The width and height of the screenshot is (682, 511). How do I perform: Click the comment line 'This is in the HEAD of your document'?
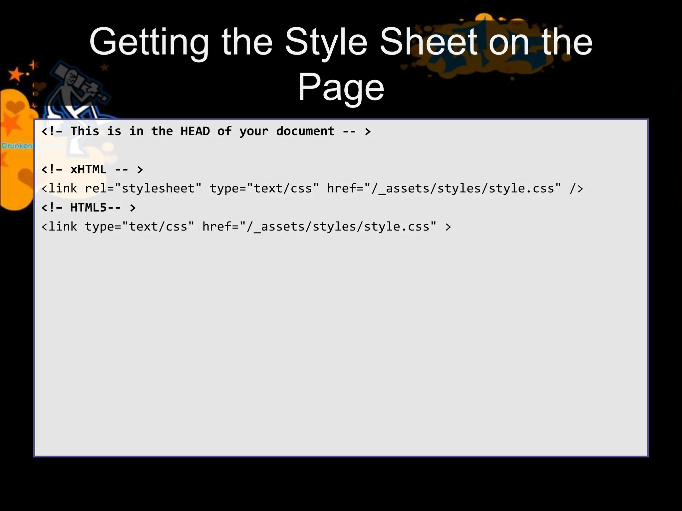click(x=206, y=131)
